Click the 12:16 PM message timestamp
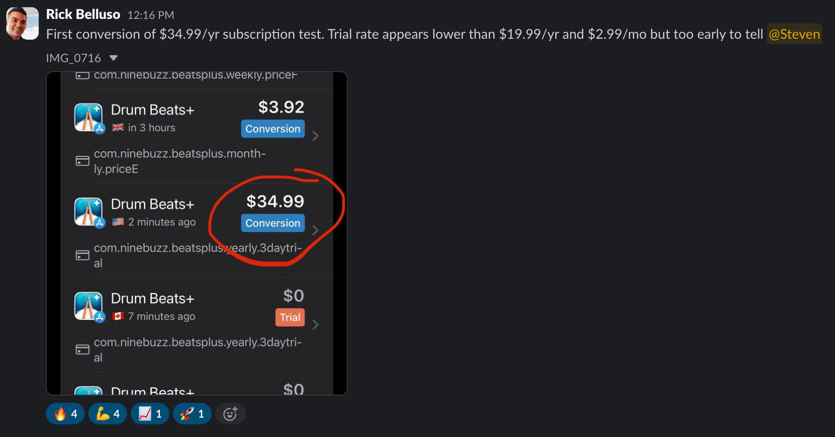Image resolution: width=835 pixels, height=437 pixels. pos(150,15)
